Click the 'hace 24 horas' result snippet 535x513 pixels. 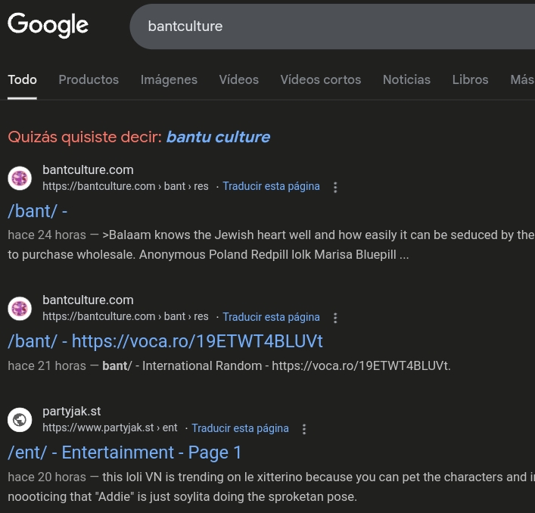click(271, 245)
